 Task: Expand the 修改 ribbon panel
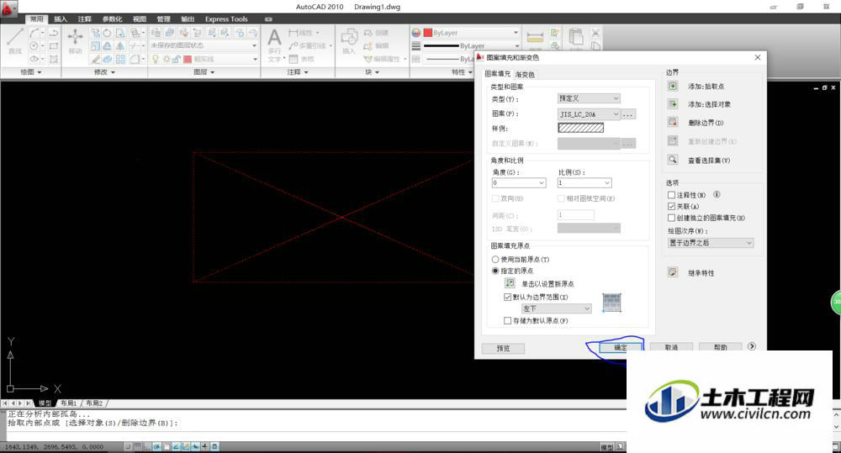[x=104, y=71]
